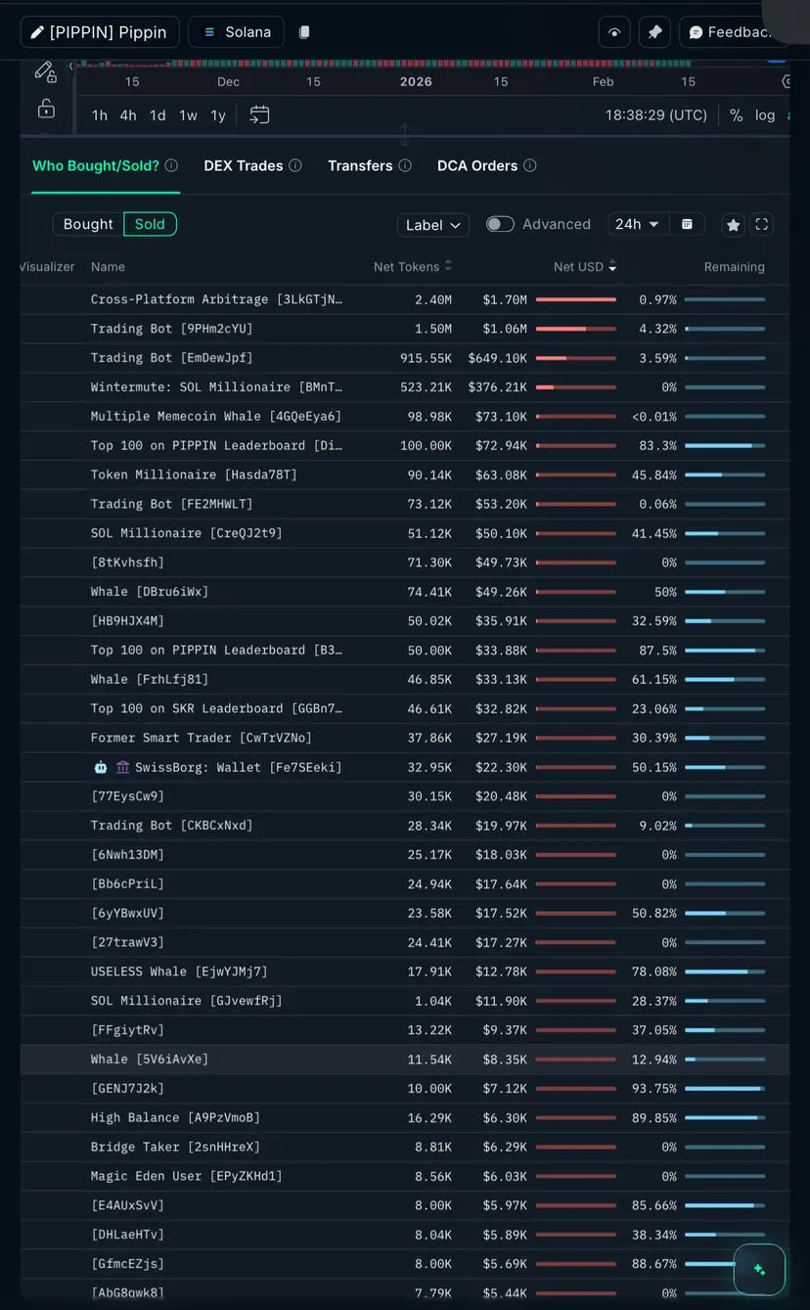This screenshot has width=810, height=1310.
Task: Click info icon next to Transfers
Action: (405, 165)
